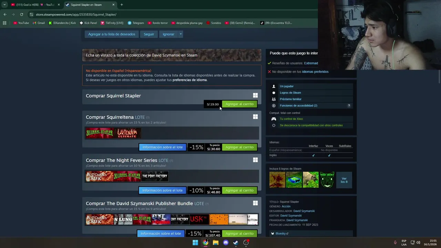Open the Chrome apps grid in bookmarks bar

pos(4,23)
